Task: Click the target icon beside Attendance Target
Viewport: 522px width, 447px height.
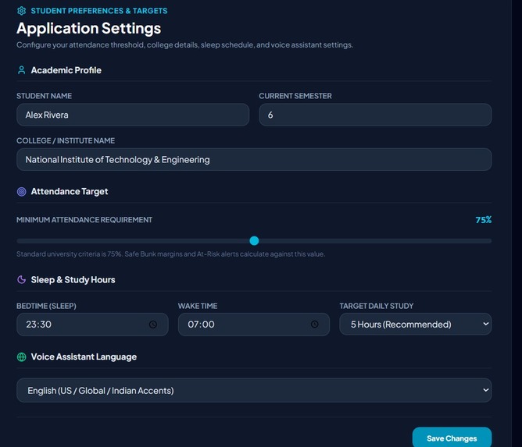Action: point(22,192)
